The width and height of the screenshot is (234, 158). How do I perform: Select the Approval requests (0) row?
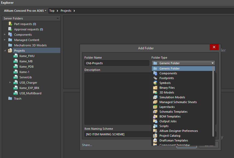[31, 29]
